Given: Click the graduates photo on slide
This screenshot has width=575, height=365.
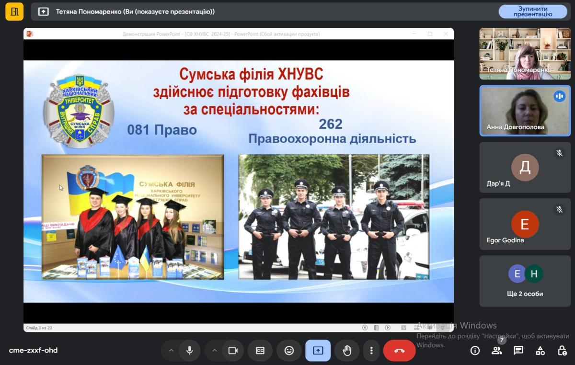Looking at the screenshot, I should 133,217.
